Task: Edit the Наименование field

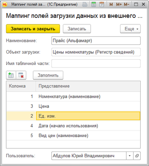Action: (x=96, y=41)
